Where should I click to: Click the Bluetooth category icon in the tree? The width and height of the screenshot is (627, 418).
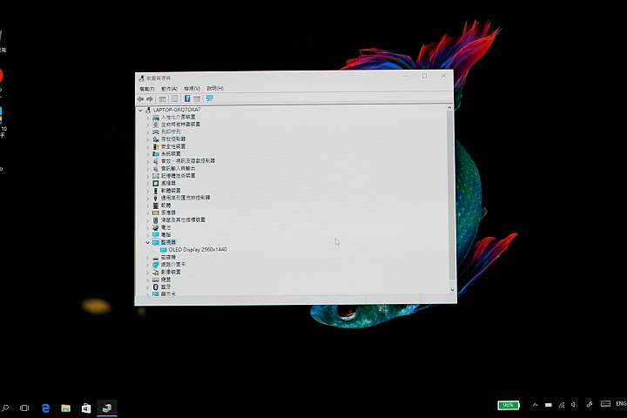[x=156, y=287]
